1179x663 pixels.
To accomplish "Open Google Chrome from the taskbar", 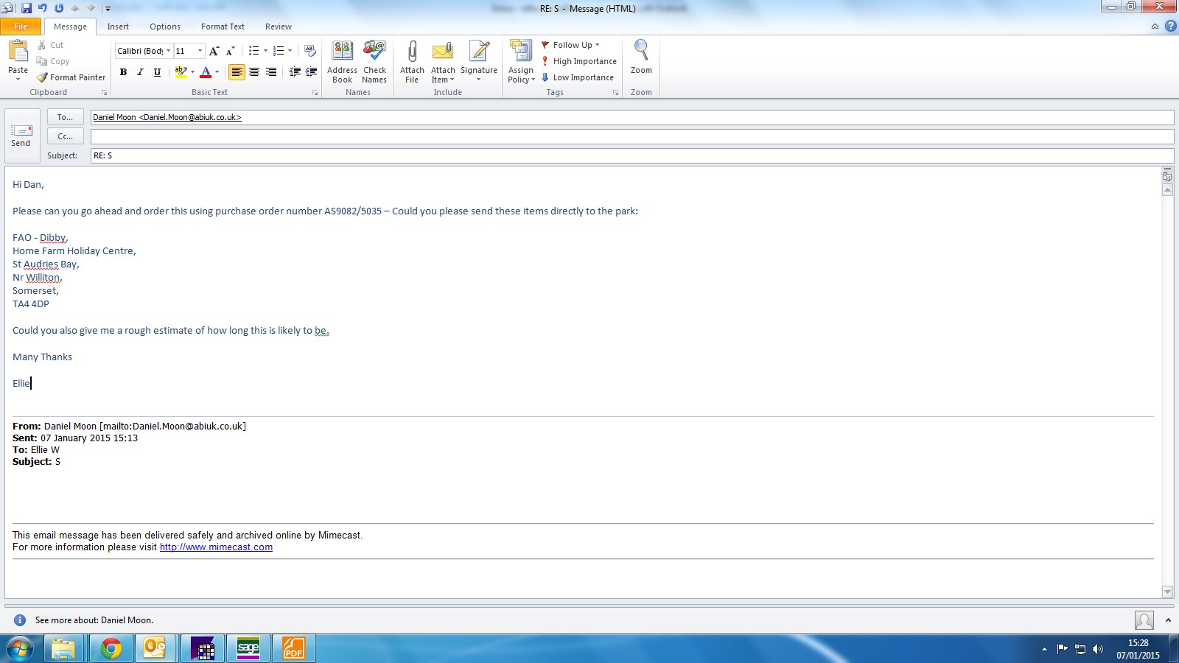I will click(x=111, y=648).
